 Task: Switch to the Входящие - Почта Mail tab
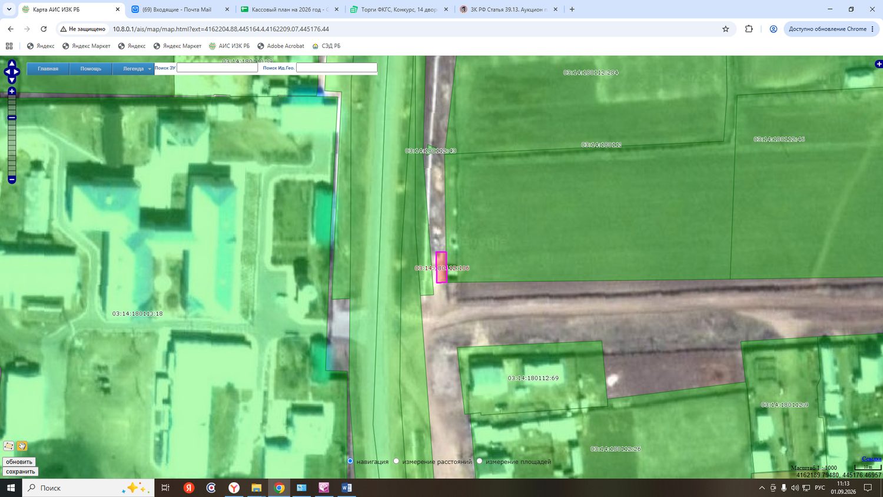[x=180, y=9]
